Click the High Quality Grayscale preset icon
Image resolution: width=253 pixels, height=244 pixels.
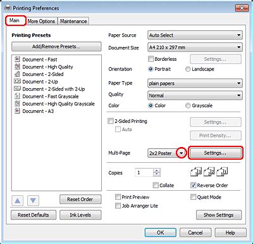(17, 103)
